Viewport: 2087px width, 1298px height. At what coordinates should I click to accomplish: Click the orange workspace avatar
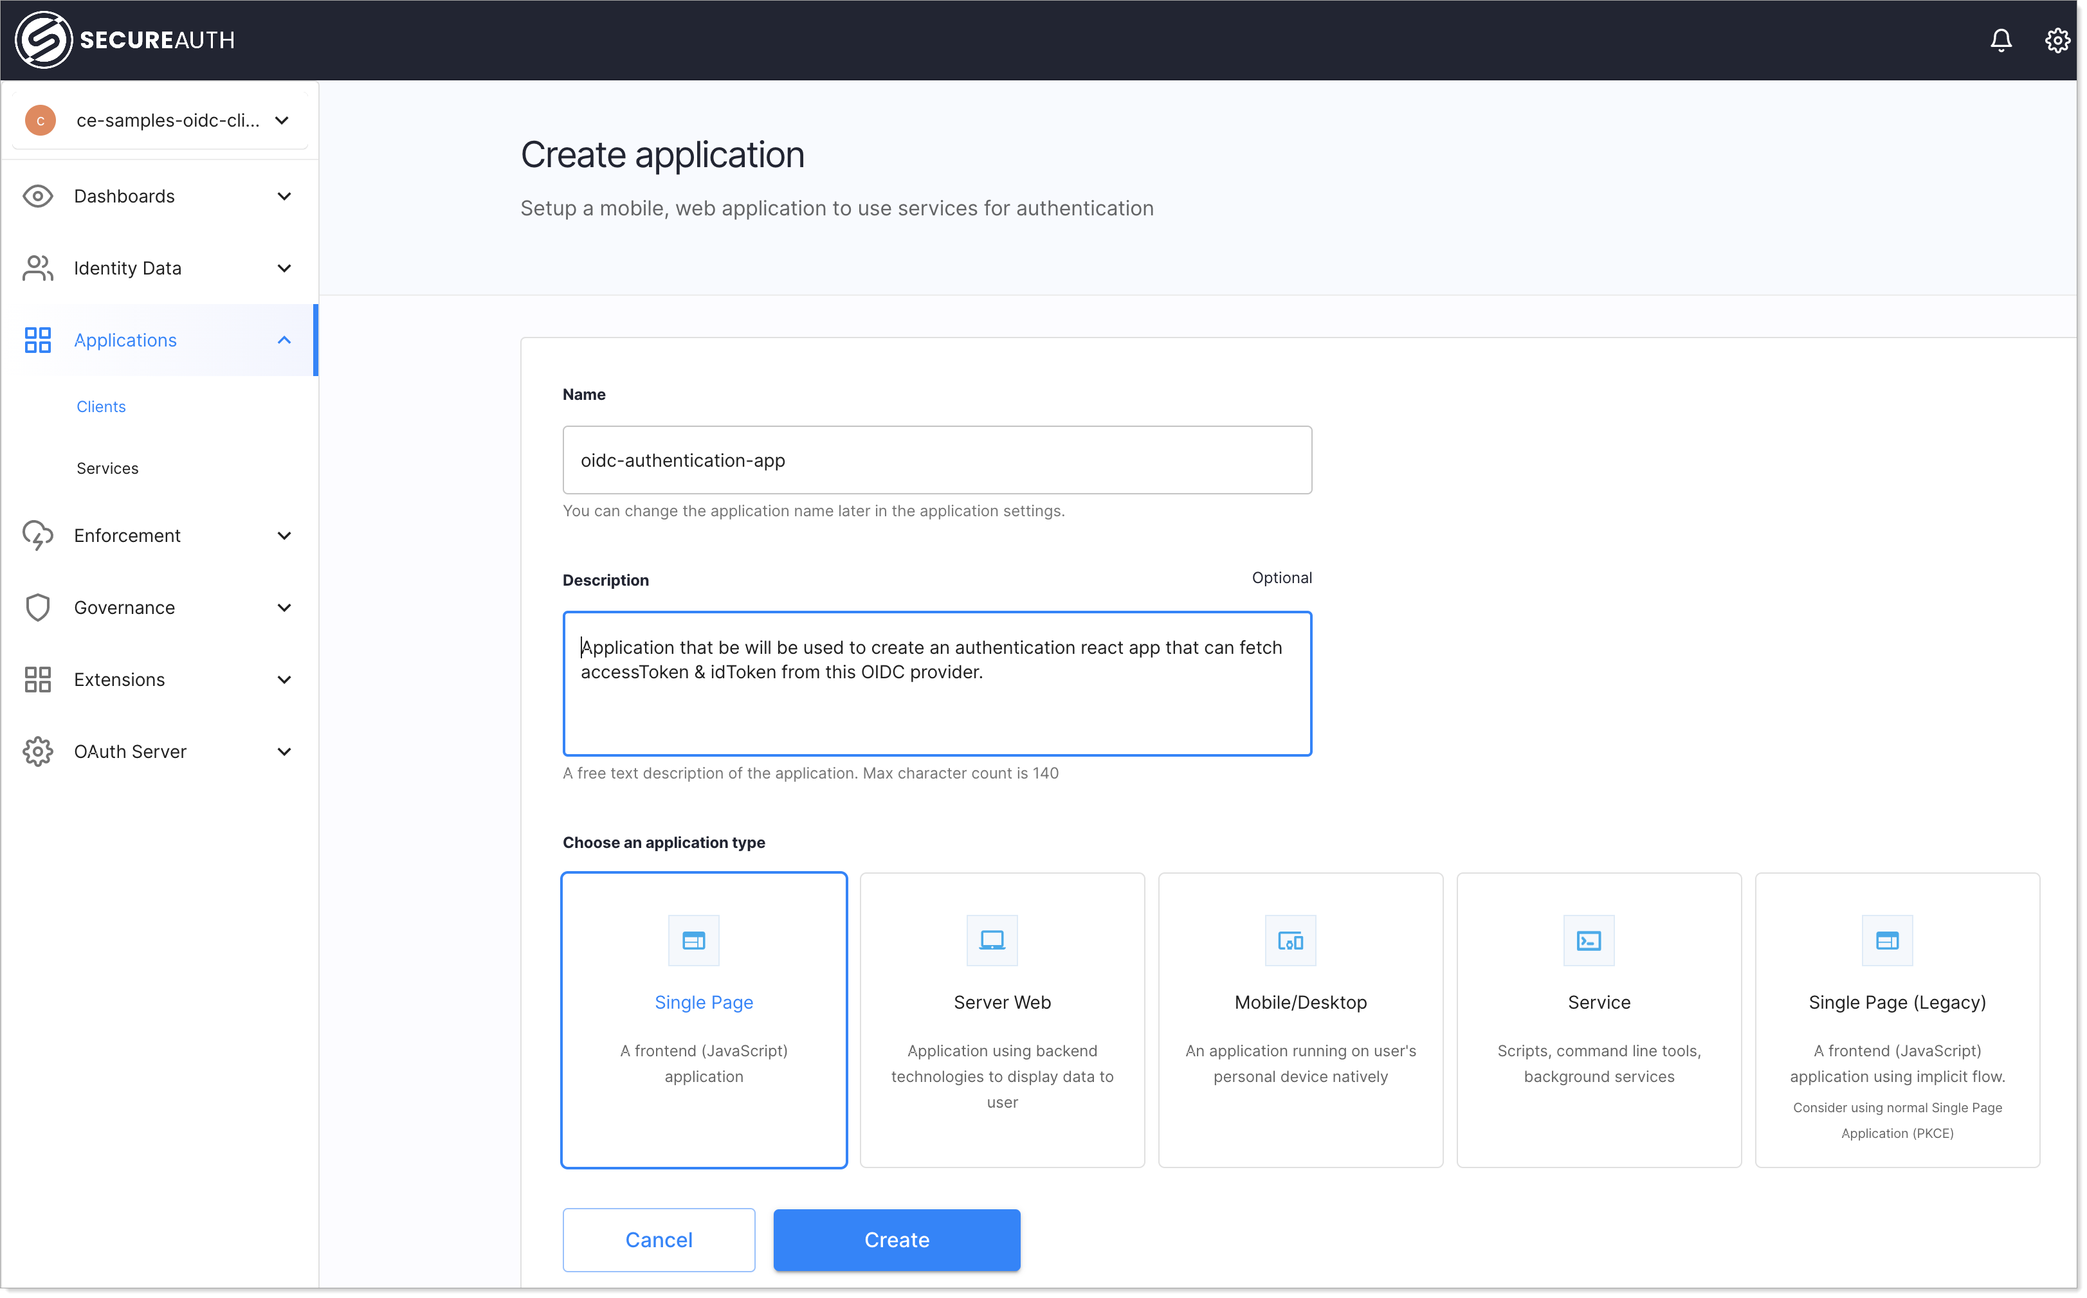41,120
